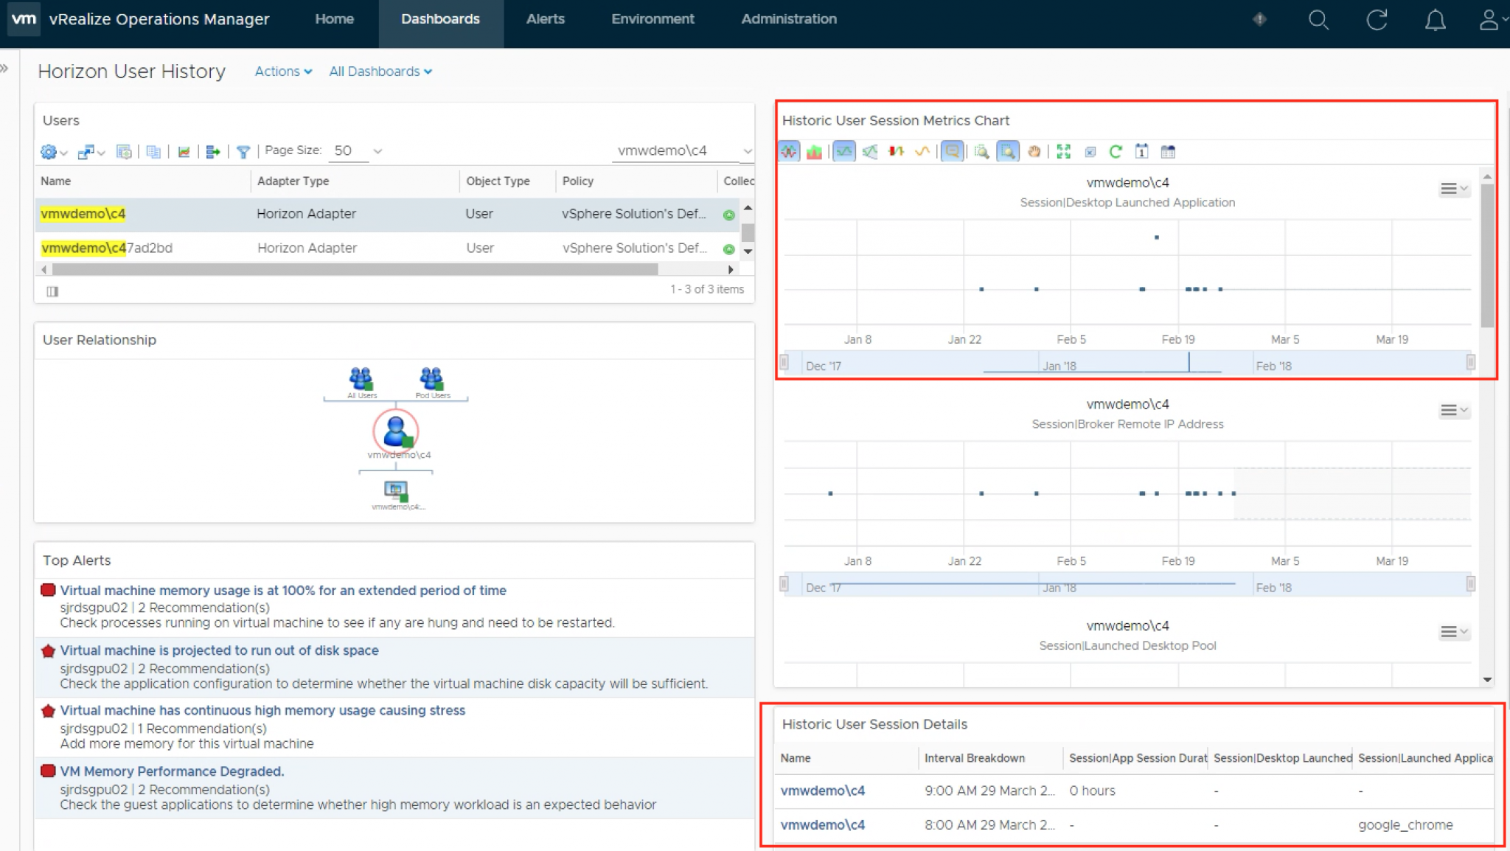Screen dimensions: 1510x851
Task: Toggle the stacked area chart mode
Action: tap(813, 152)
